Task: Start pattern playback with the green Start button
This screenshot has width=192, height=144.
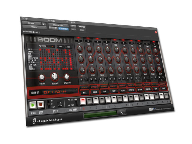Action: pos(33,105)
